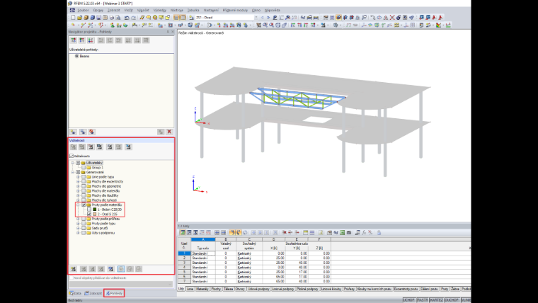Click the first icon in table toolbar

click(x=183, y=233)
